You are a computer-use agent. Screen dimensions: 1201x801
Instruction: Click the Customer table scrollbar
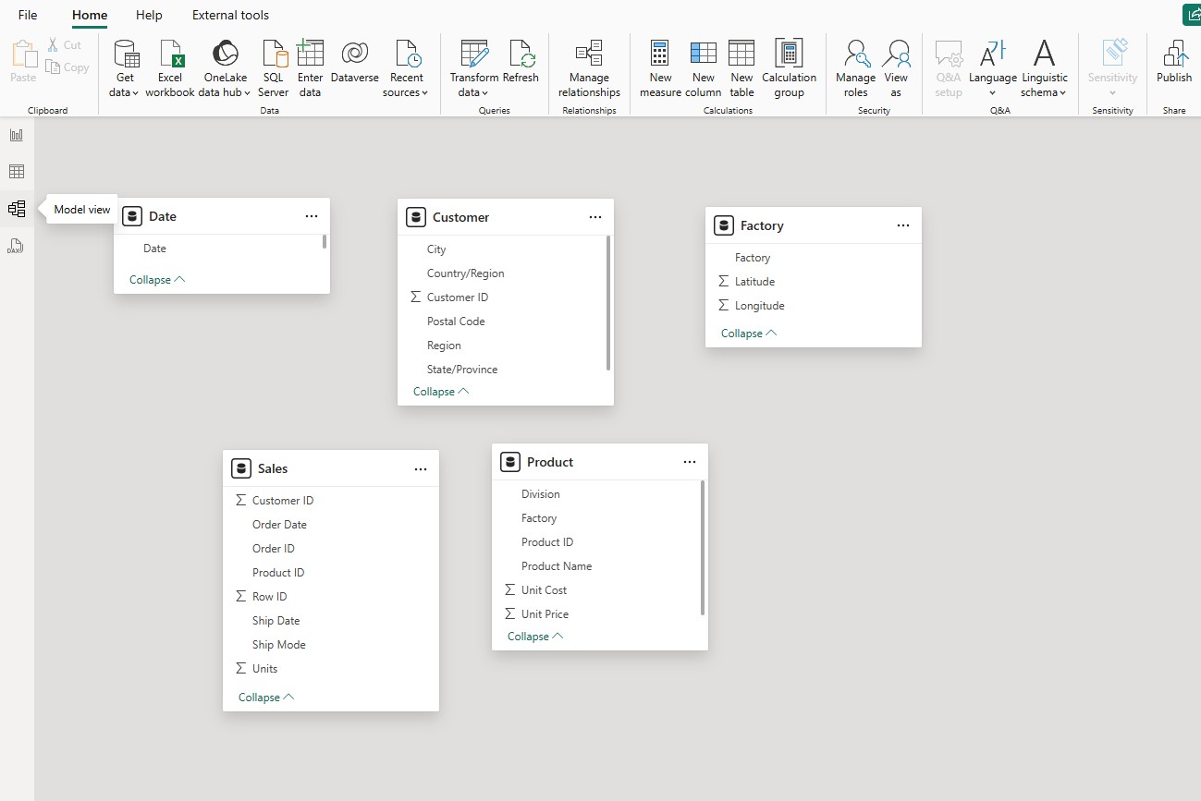(608, 303)
